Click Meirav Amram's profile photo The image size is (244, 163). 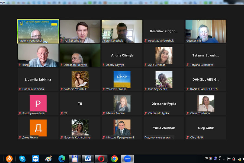coord(122,104)
